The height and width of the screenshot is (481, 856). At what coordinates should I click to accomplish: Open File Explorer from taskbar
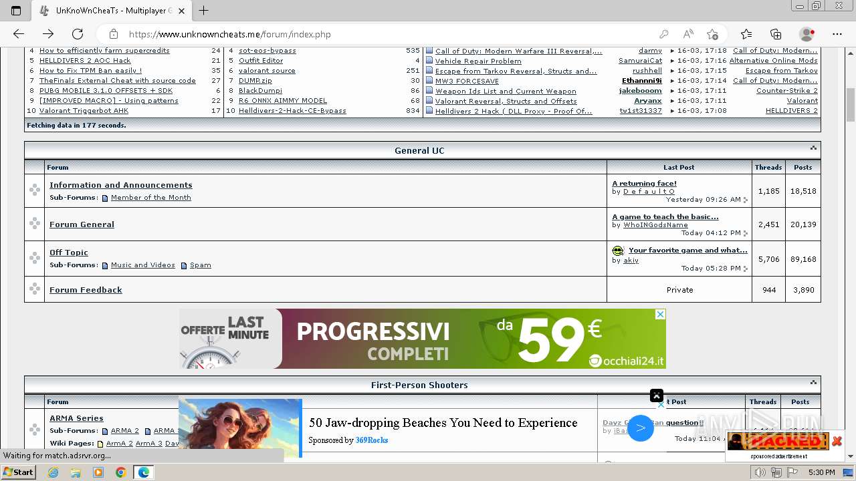coord(76,472)
